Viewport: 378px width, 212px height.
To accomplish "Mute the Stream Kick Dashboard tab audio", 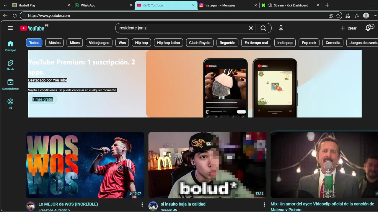I will 270,5.
